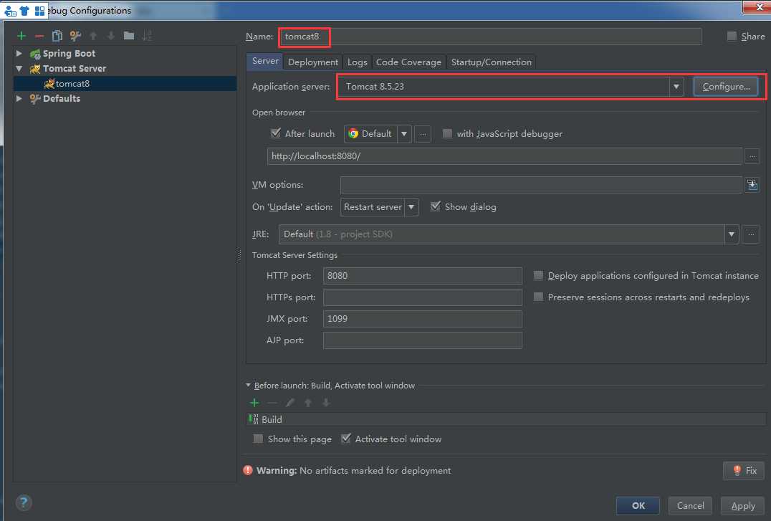This screenshot has height=521, width=771.
Task: Move configuration up arrow in left toolbar
Action: tap(93, 35)
